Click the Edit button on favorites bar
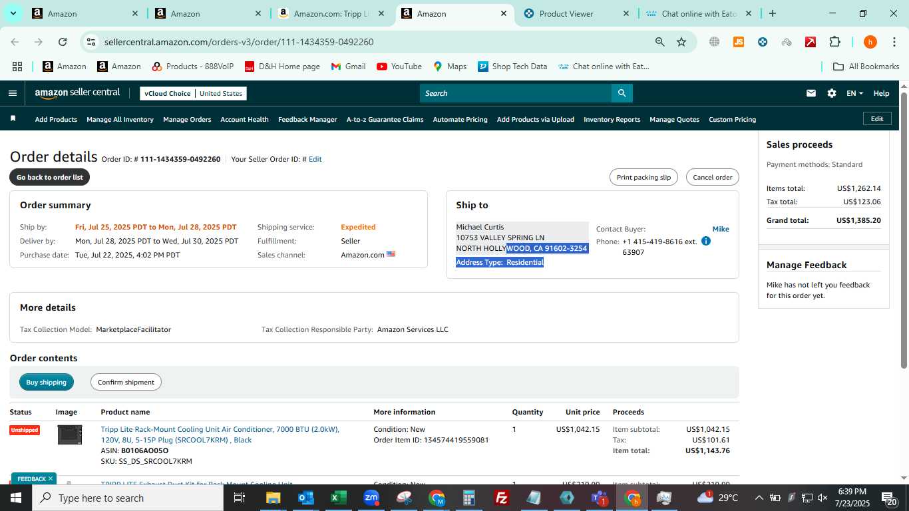Image resolution: width=909 pixels, height=511 pixels. [x=877, y=118]
